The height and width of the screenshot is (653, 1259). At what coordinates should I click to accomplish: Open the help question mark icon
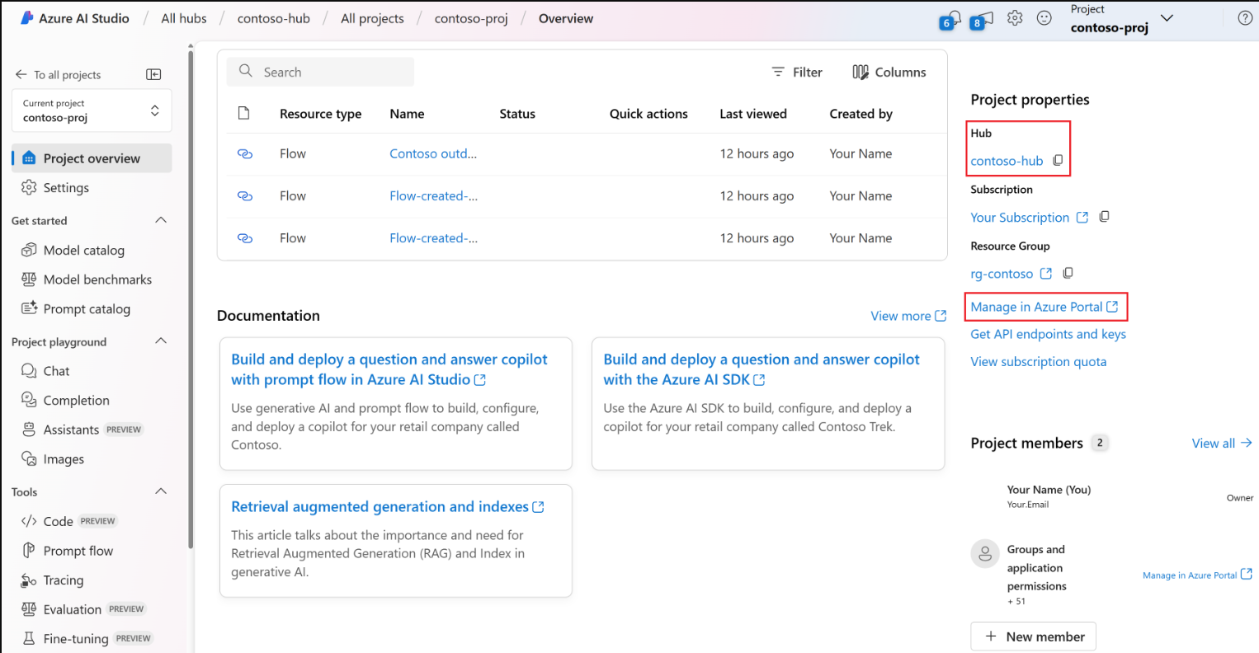1245,18
